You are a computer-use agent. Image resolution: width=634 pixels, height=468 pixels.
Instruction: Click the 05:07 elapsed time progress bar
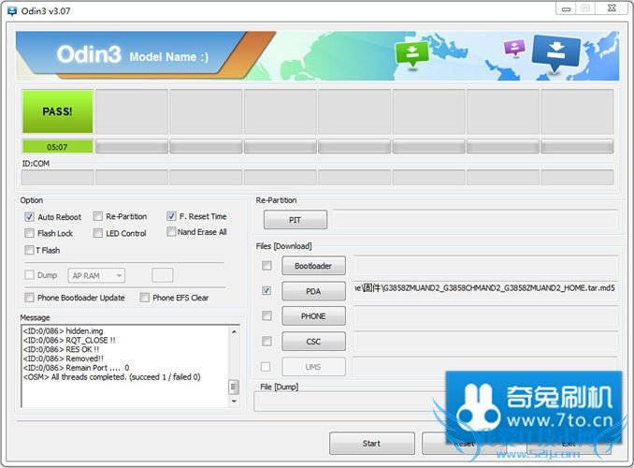(x=57, y=147)
